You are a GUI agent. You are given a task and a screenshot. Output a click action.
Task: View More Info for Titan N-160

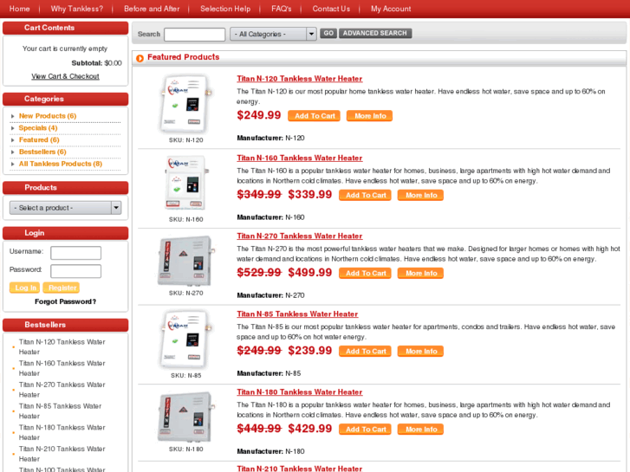pos(420,195)
